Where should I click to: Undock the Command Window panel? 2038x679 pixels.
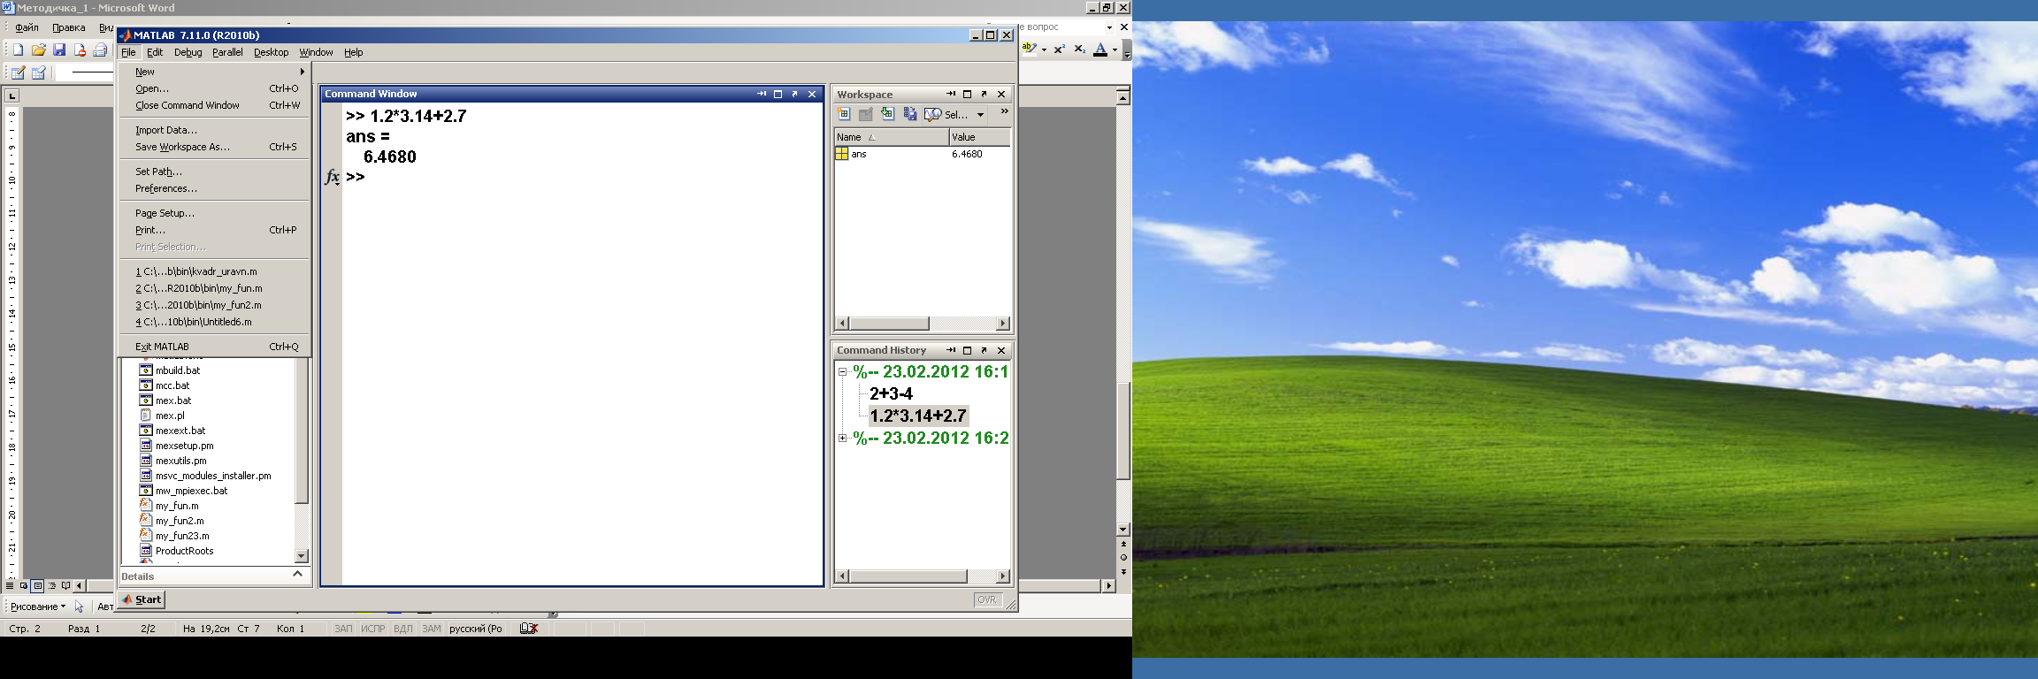coord(794,94)
